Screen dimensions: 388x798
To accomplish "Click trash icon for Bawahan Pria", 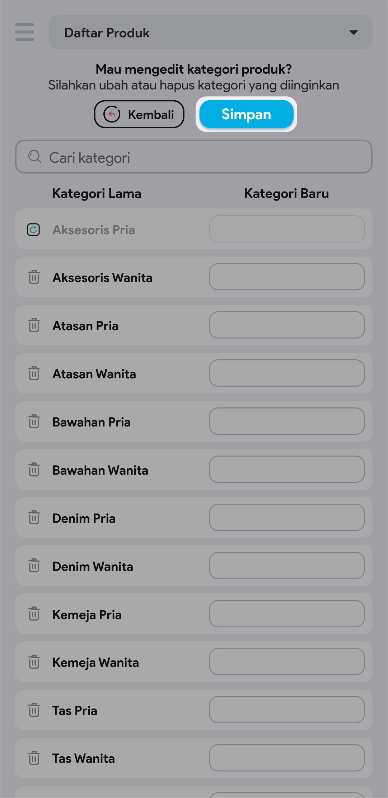I will [34, 421].
